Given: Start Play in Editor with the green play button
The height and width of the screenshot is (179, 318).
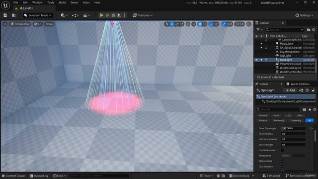Looking at the screenshot, I should pos(101,15).
